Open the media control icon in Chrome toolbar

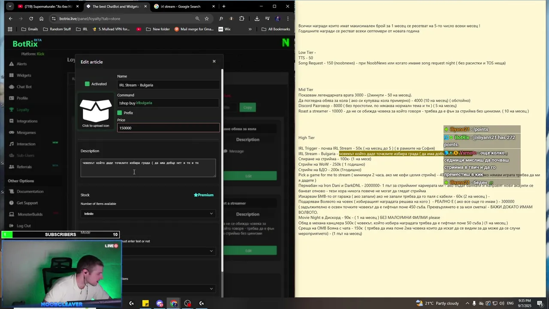267,18
